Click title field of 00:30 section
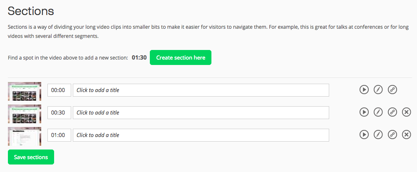This screenshot has width=417, height=172. [201, 113]
